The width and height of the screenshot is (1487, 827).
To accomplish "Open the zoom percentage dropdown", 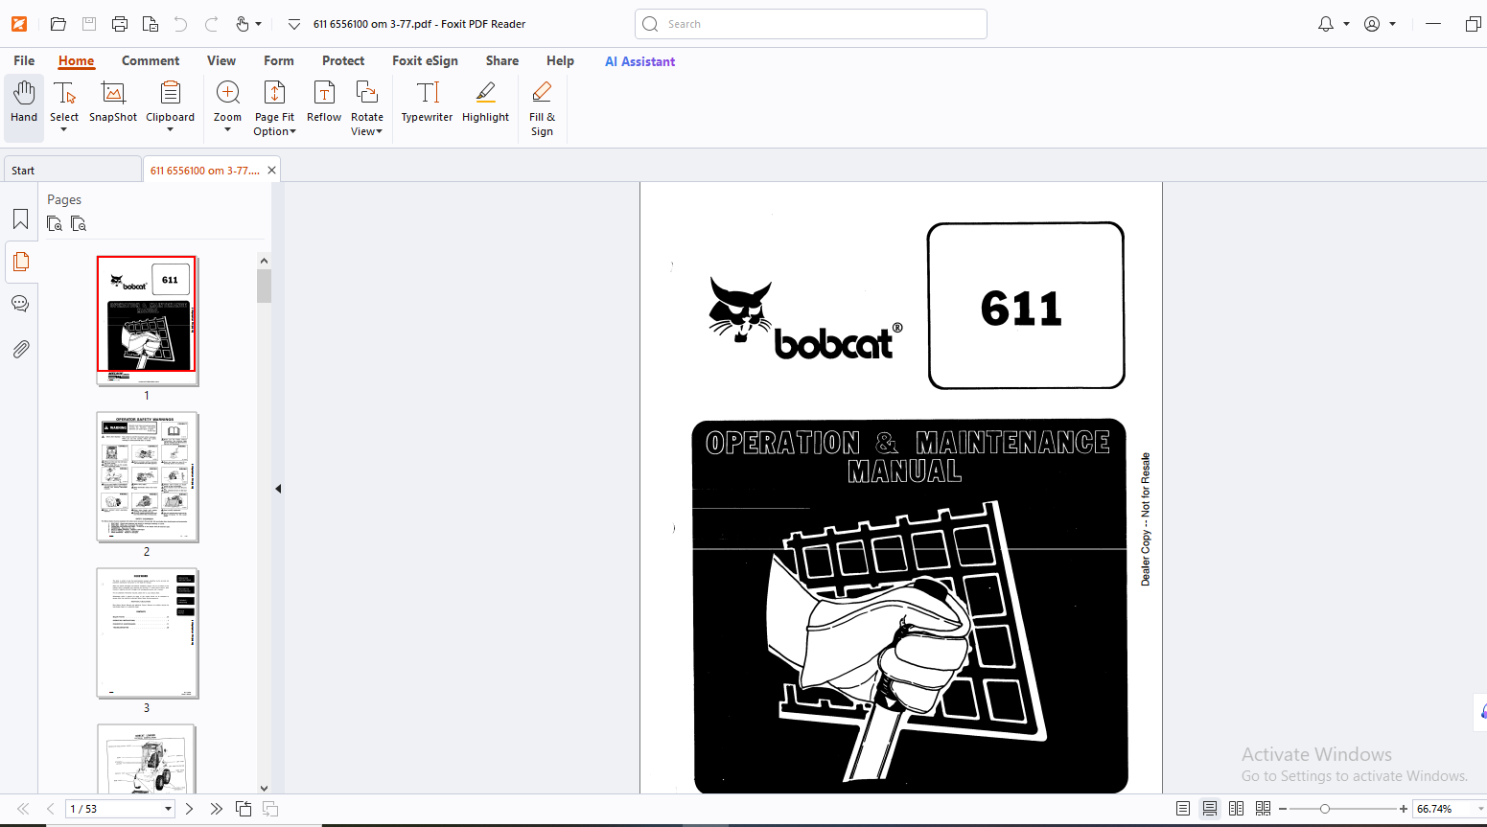I will tap(1482, 809).
